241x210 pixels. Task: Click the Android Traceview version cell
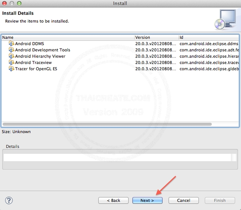155,63
